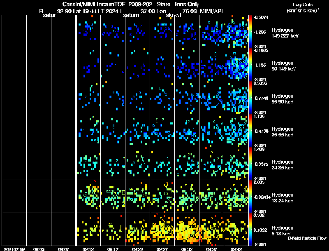Click the '0.7740' color scale value
Image resolution: width=329 pixels, height=251 pixels.
pos(262,98)
